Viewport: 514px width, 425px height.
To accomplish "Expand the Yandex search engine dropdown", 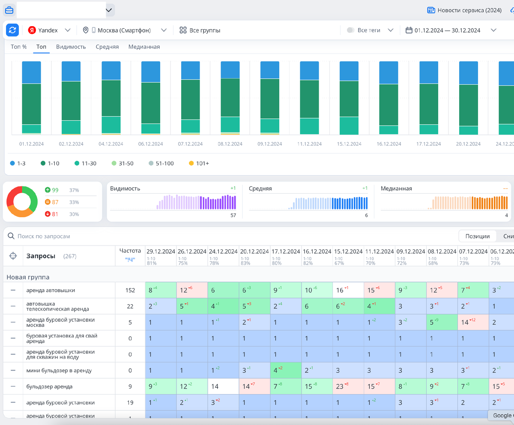I will pos(67,30).
